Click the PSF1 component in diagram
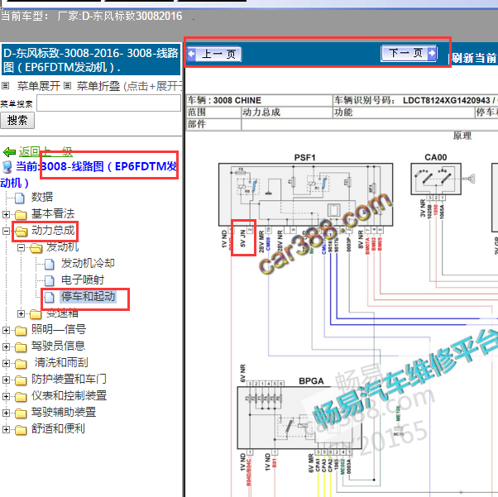The width and height of the screenshot is (498, 497). pyautogui.click(x=305, y=194)
